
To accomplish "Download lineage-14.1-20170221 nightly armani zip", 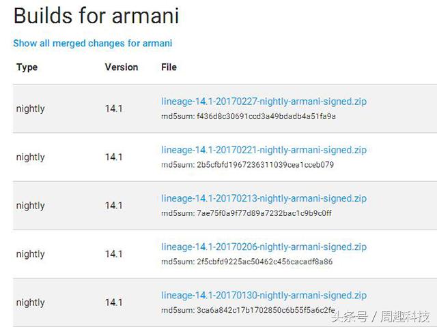I will click(x=264, y=150).
